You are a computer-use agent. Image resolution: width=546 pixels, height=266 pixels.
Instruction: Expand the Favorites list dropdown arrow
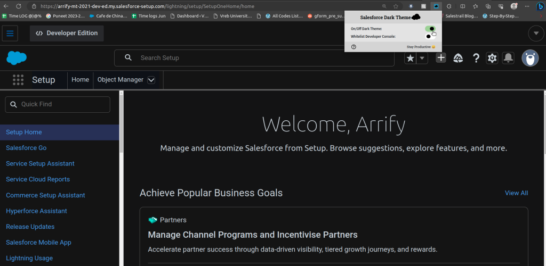click(x=422, y=59)
